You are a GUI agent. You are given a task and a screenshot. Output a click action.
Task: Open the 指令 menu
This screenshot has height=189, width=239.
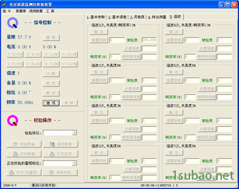pyautogui.click(x=6, y=11)
